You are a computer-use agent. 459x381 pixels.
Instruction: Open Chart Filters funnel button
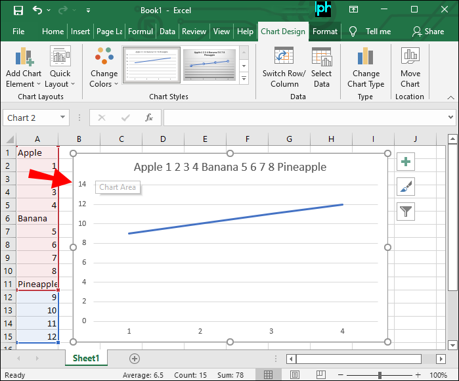[405, 212]
